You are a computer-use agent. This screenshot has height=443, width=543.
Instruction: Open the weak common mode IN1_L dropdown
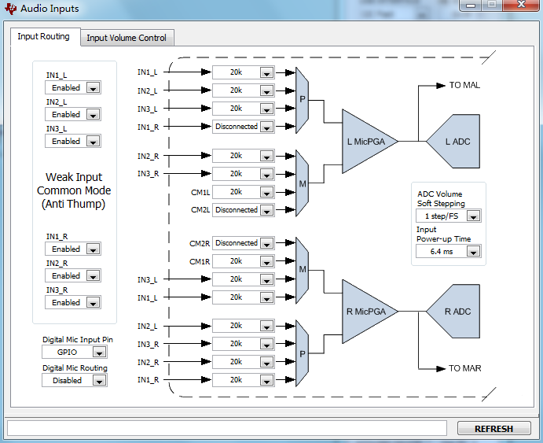(73, 87)
